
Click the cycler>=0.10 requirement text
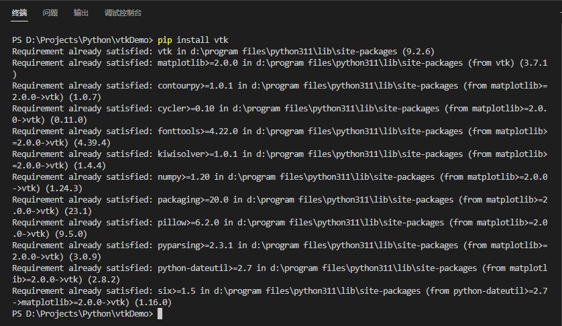[186, 109]
